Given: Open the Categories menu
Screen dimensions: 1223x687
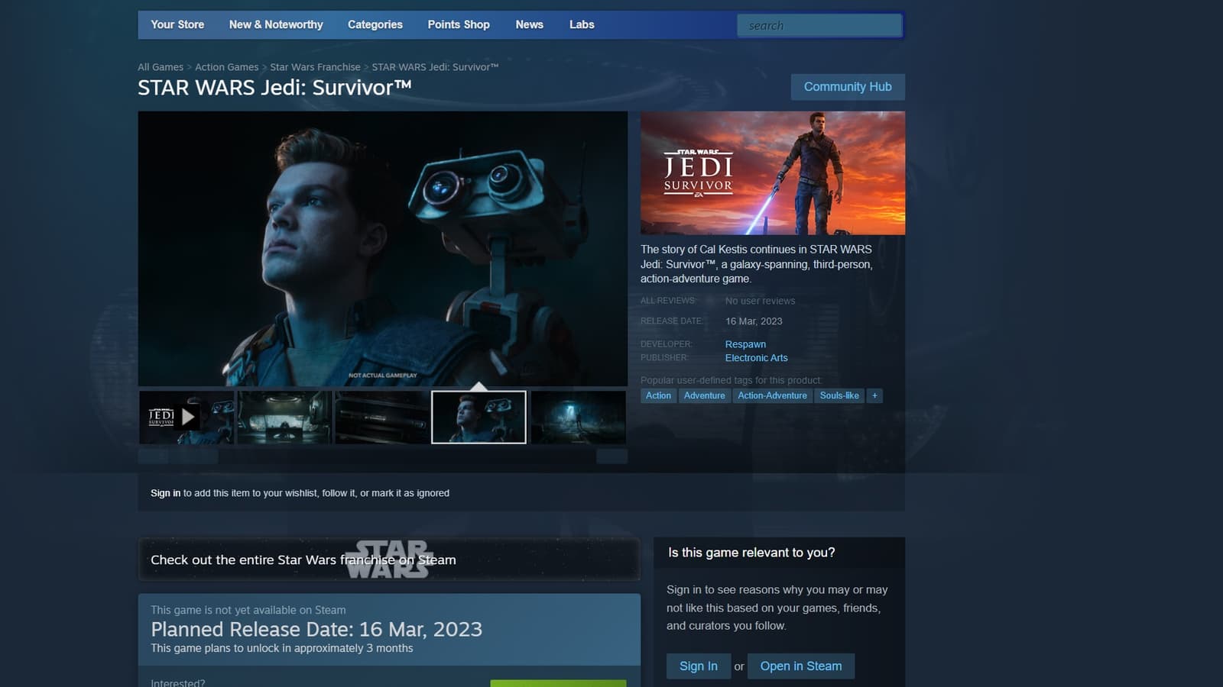Looking at the screenshot, I should (x=375, y=24).
